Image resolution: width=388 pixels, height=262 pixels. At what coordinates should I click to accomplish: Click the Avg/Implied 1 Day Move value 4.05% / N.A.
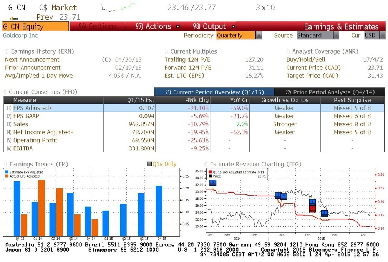tap(125, 76)
